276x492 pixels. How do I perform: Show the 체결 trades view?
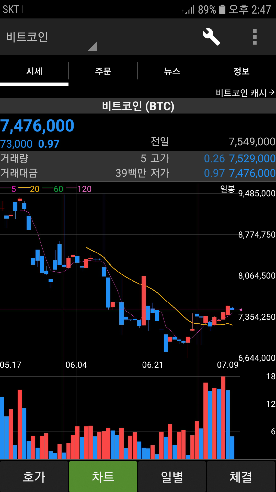pyautogui.click(x=241, y=477)
